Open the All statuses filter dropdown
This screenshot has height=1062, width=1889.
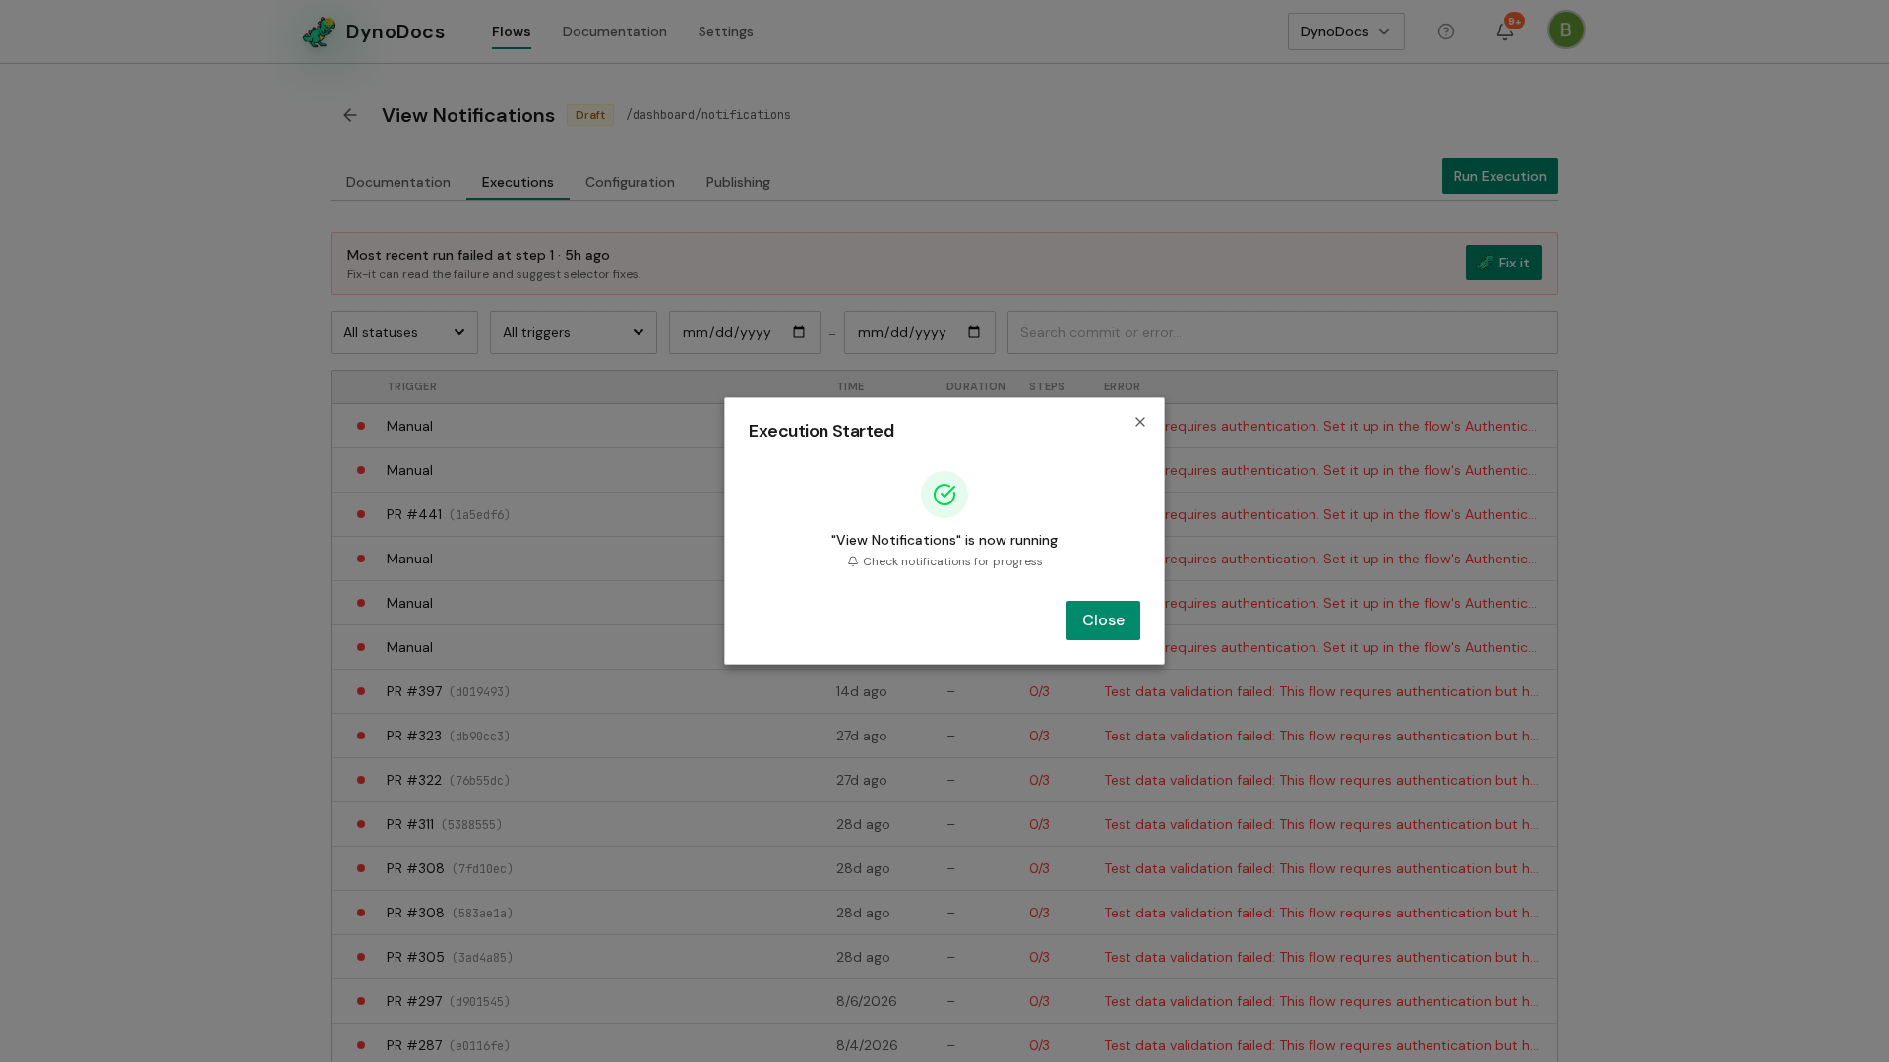coord(404,332)
